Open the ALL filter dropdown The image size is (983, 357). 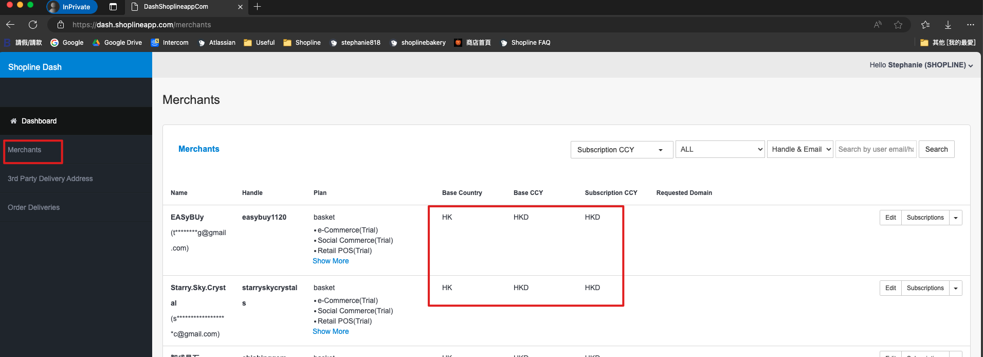click(720, 149)
